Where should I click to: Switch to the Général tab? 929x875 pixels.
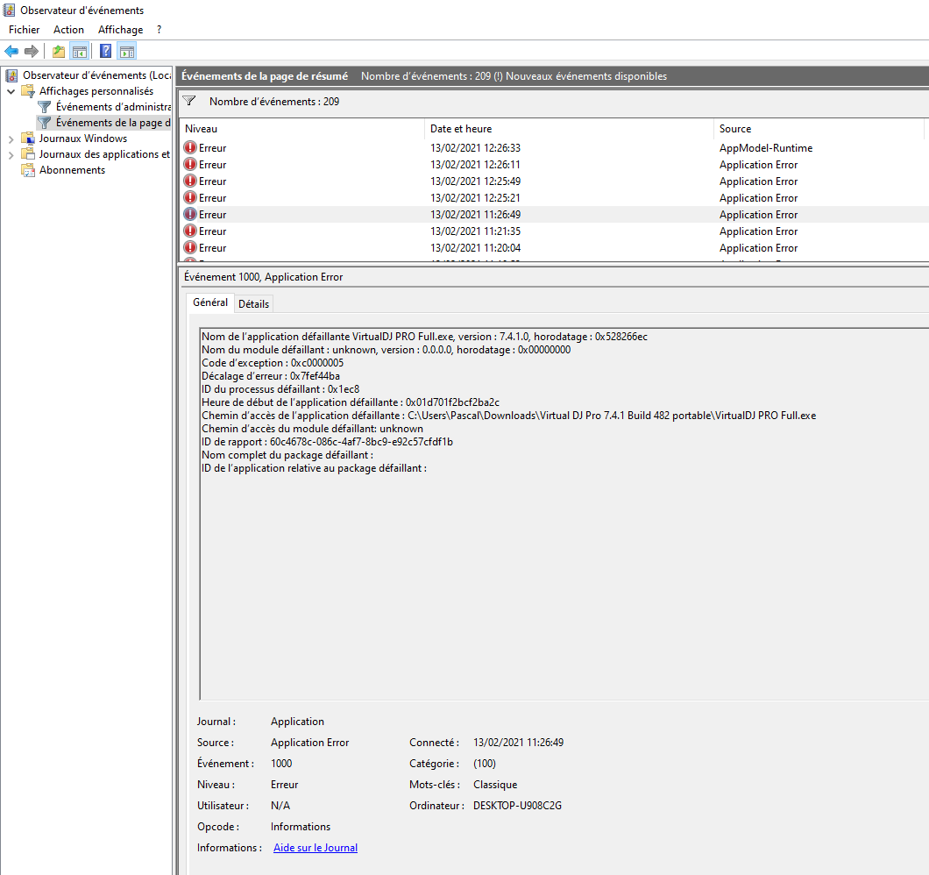(x=210, y=302)
